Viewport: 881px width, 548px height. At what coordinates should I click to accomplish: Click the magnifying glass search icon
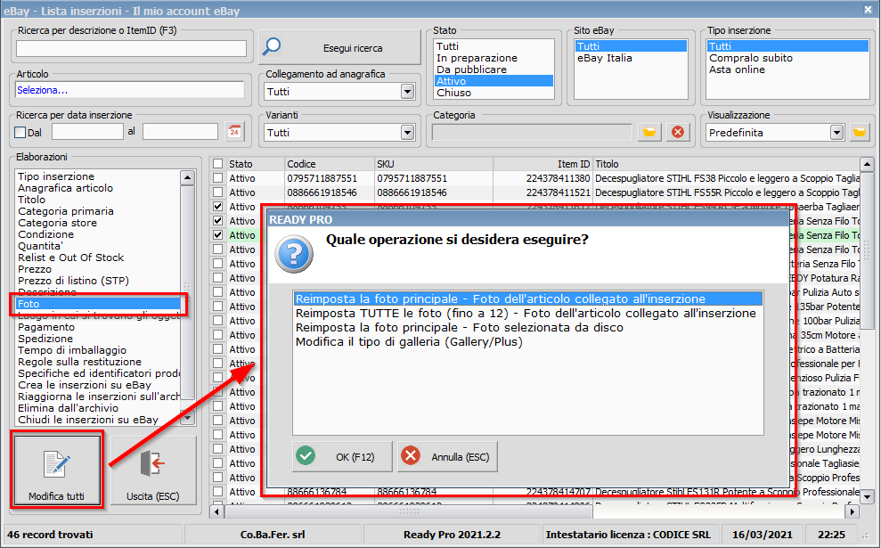pos(272,47)
